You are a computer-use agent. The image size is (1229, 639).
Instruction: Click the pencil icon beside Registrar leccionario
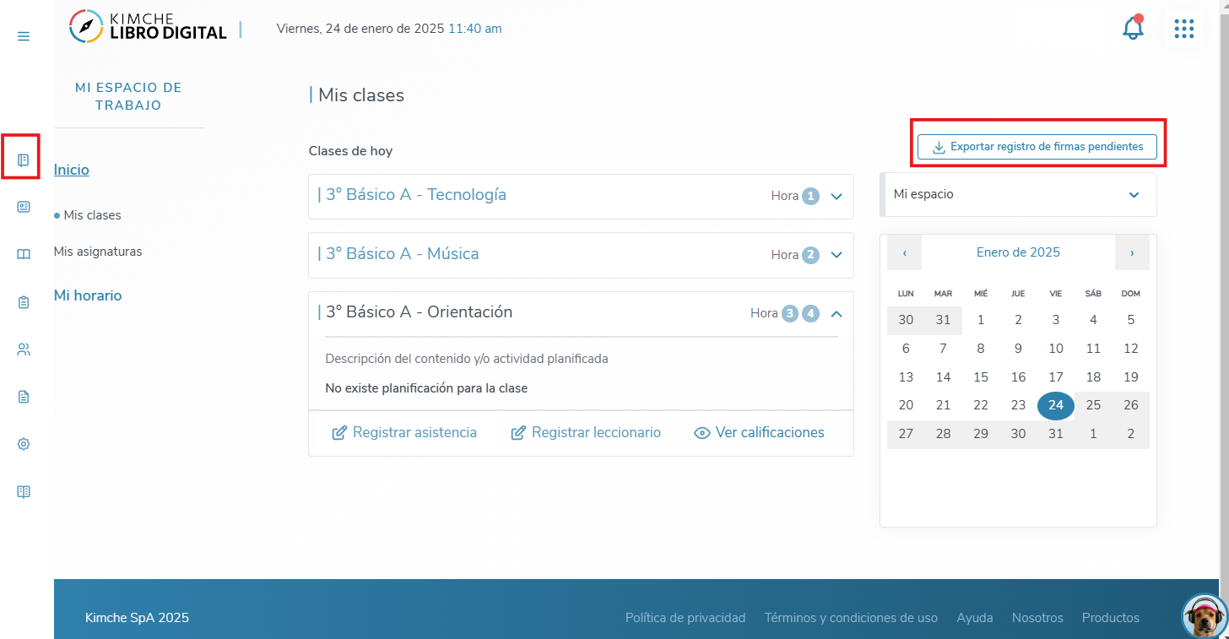pyautogui.click(x=518, y=433)
